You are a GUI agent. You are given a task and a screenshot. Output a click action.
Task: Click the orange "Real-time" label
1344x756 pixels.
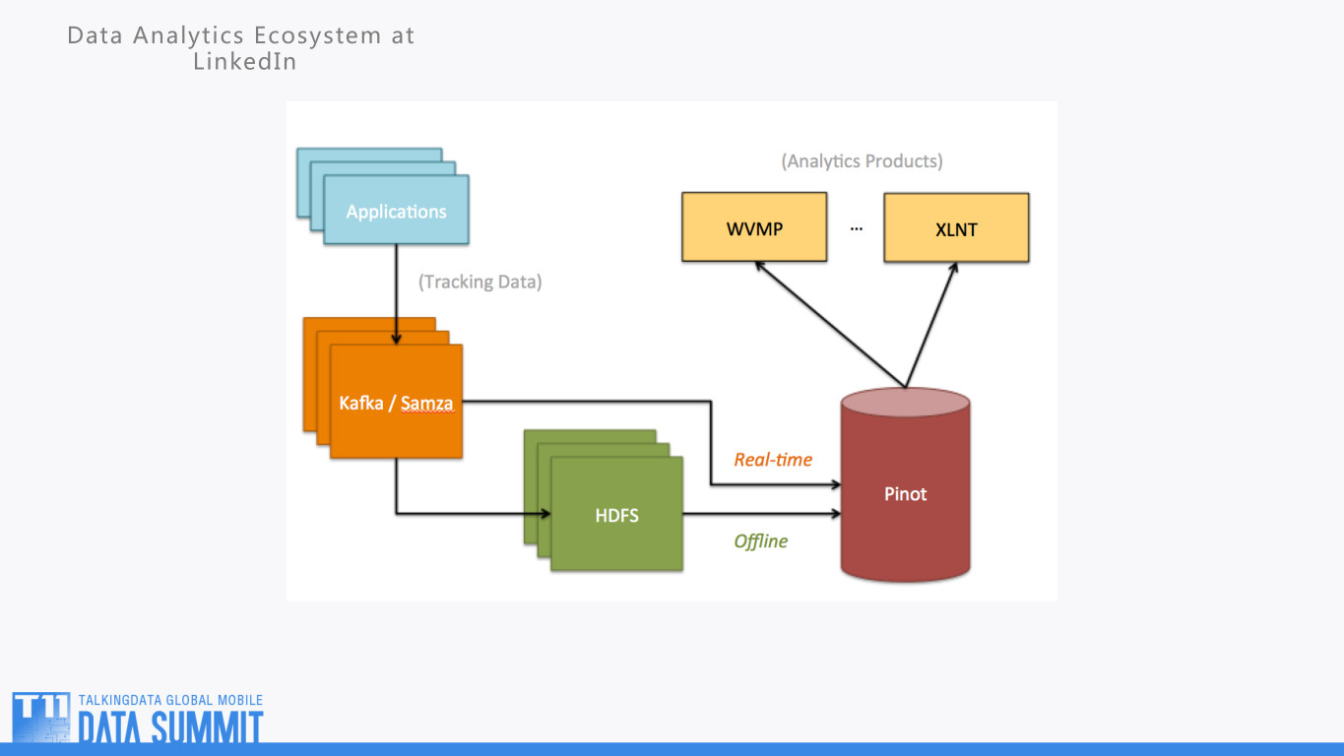tap(773, 460)
